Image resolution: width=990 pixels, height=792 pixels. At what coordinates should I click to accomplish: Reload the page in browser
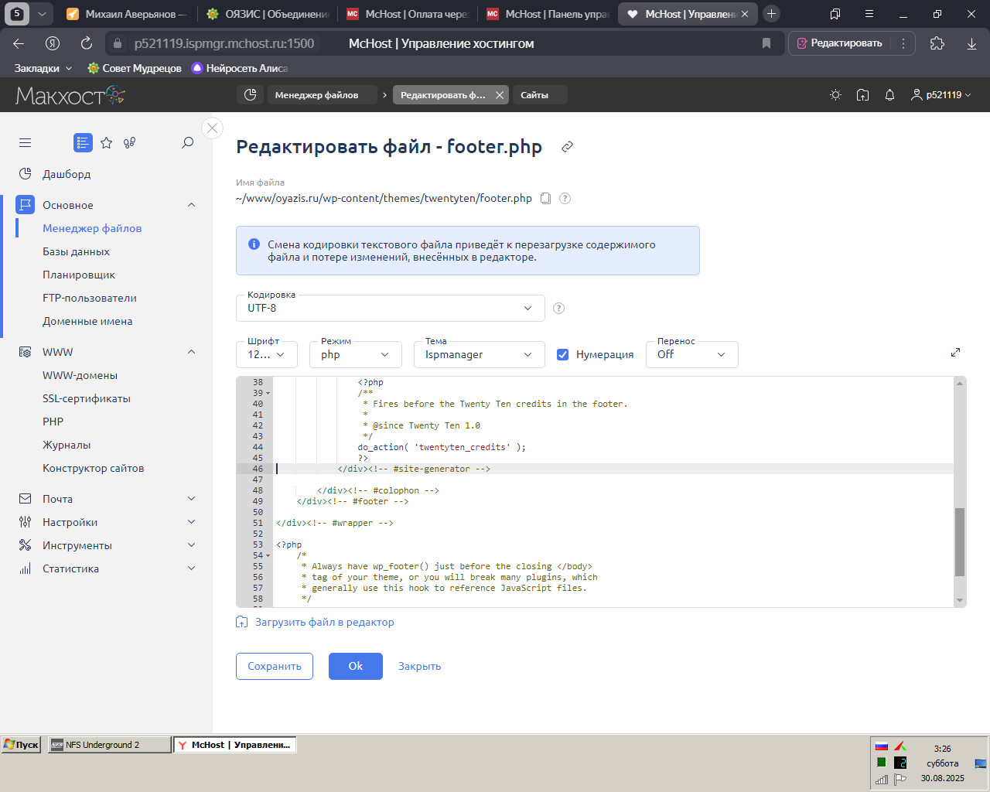tap(87, 43)
